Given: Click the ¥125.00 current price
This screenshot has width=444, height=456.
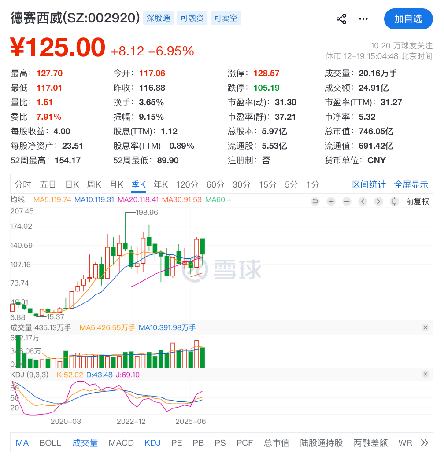Looking at the screenshot, I should 58,47.
